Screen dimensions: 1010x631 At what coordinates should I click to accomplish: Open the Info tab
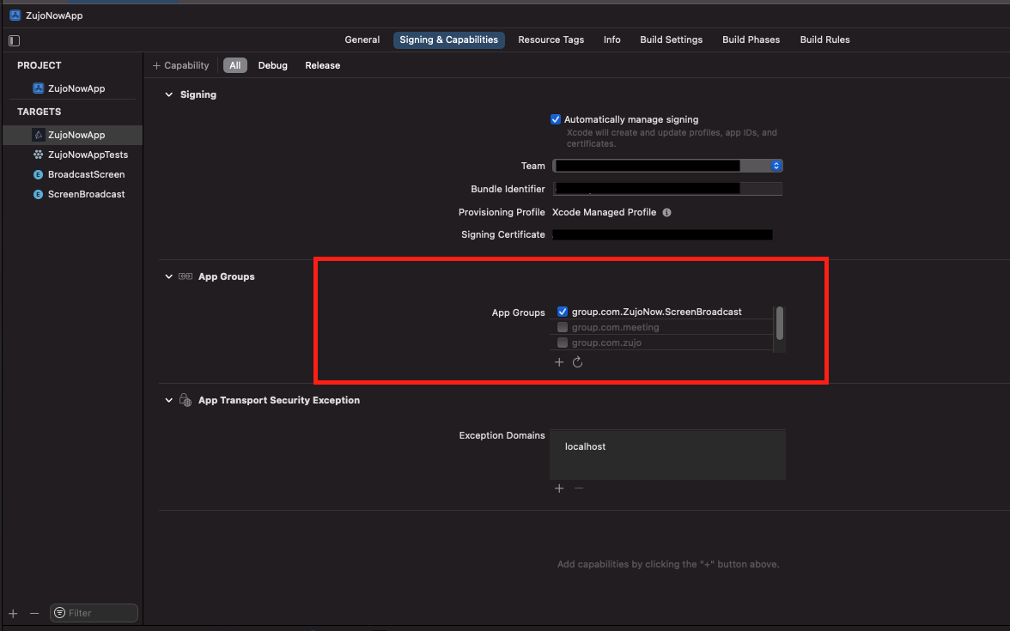(x=611, y=39)
